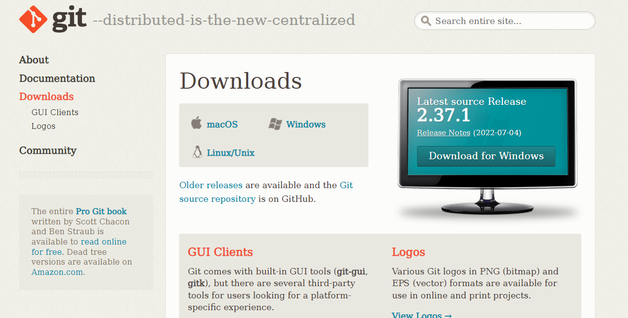Visit the Amazon.com link
This screenshot has height=318, width=628.
57,272
